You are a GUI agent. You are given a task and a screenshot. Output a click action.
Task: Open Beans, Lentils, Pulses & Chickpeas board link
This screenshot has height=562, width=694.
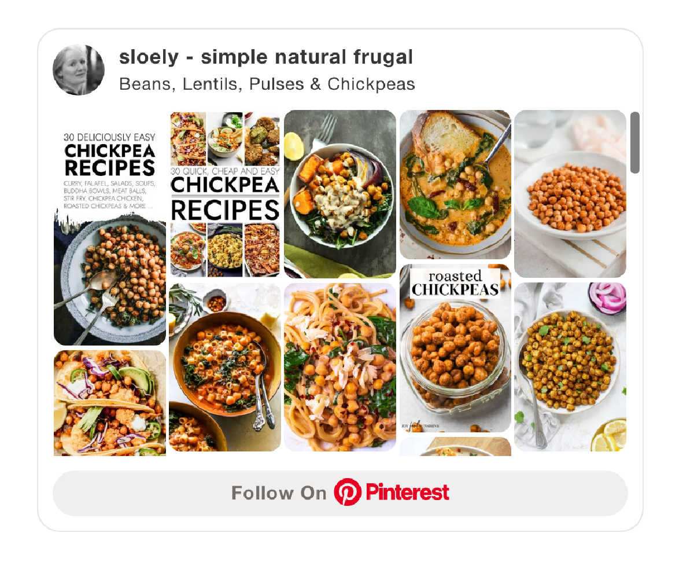coord(267,84)
